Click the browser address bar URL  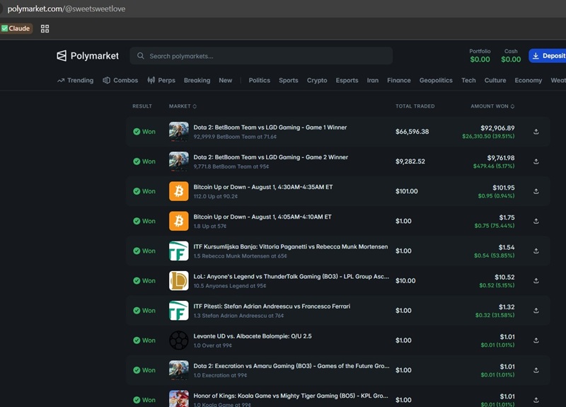tap(67, 8)
